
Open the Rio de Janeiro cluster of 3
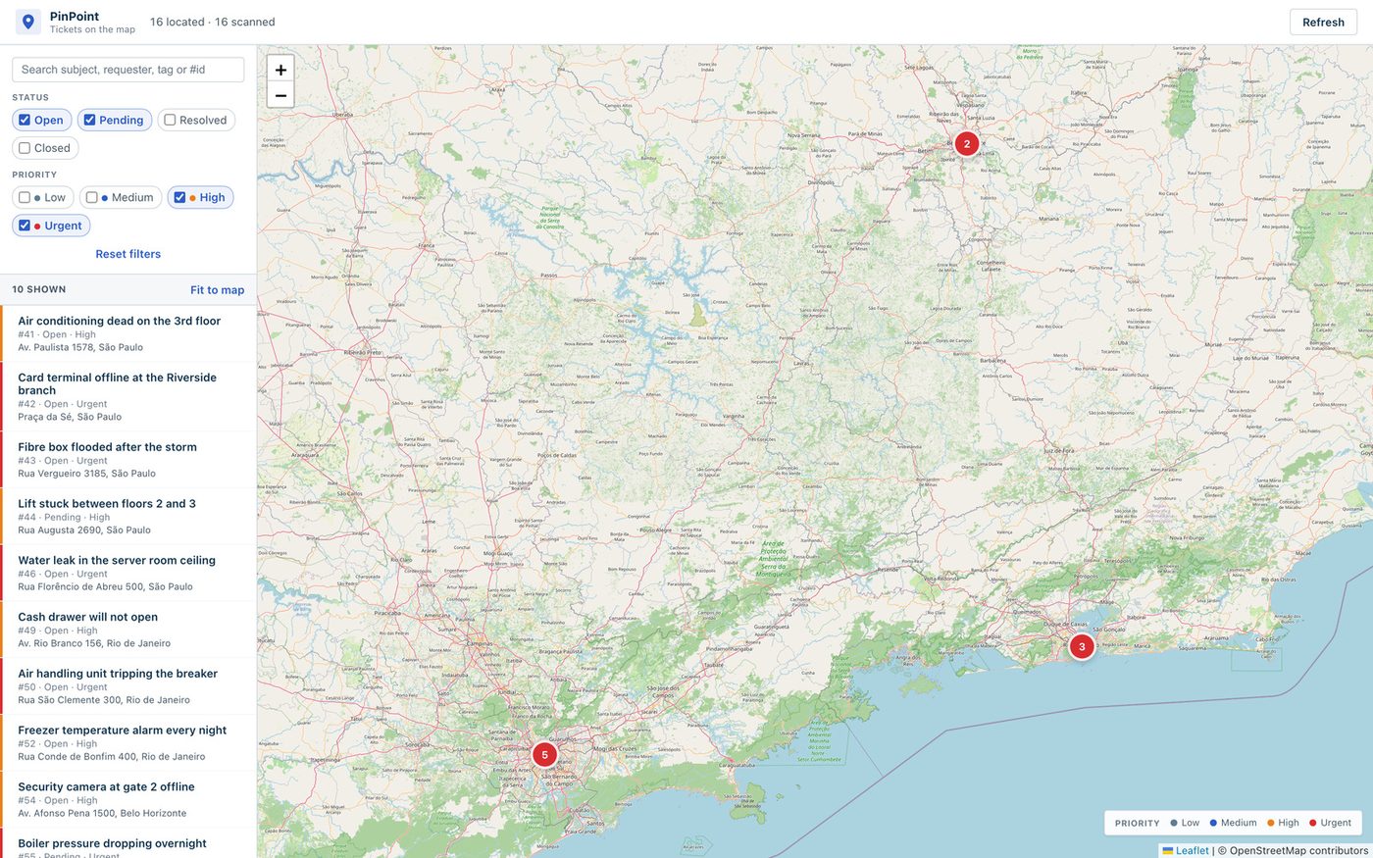(1082, 646)
